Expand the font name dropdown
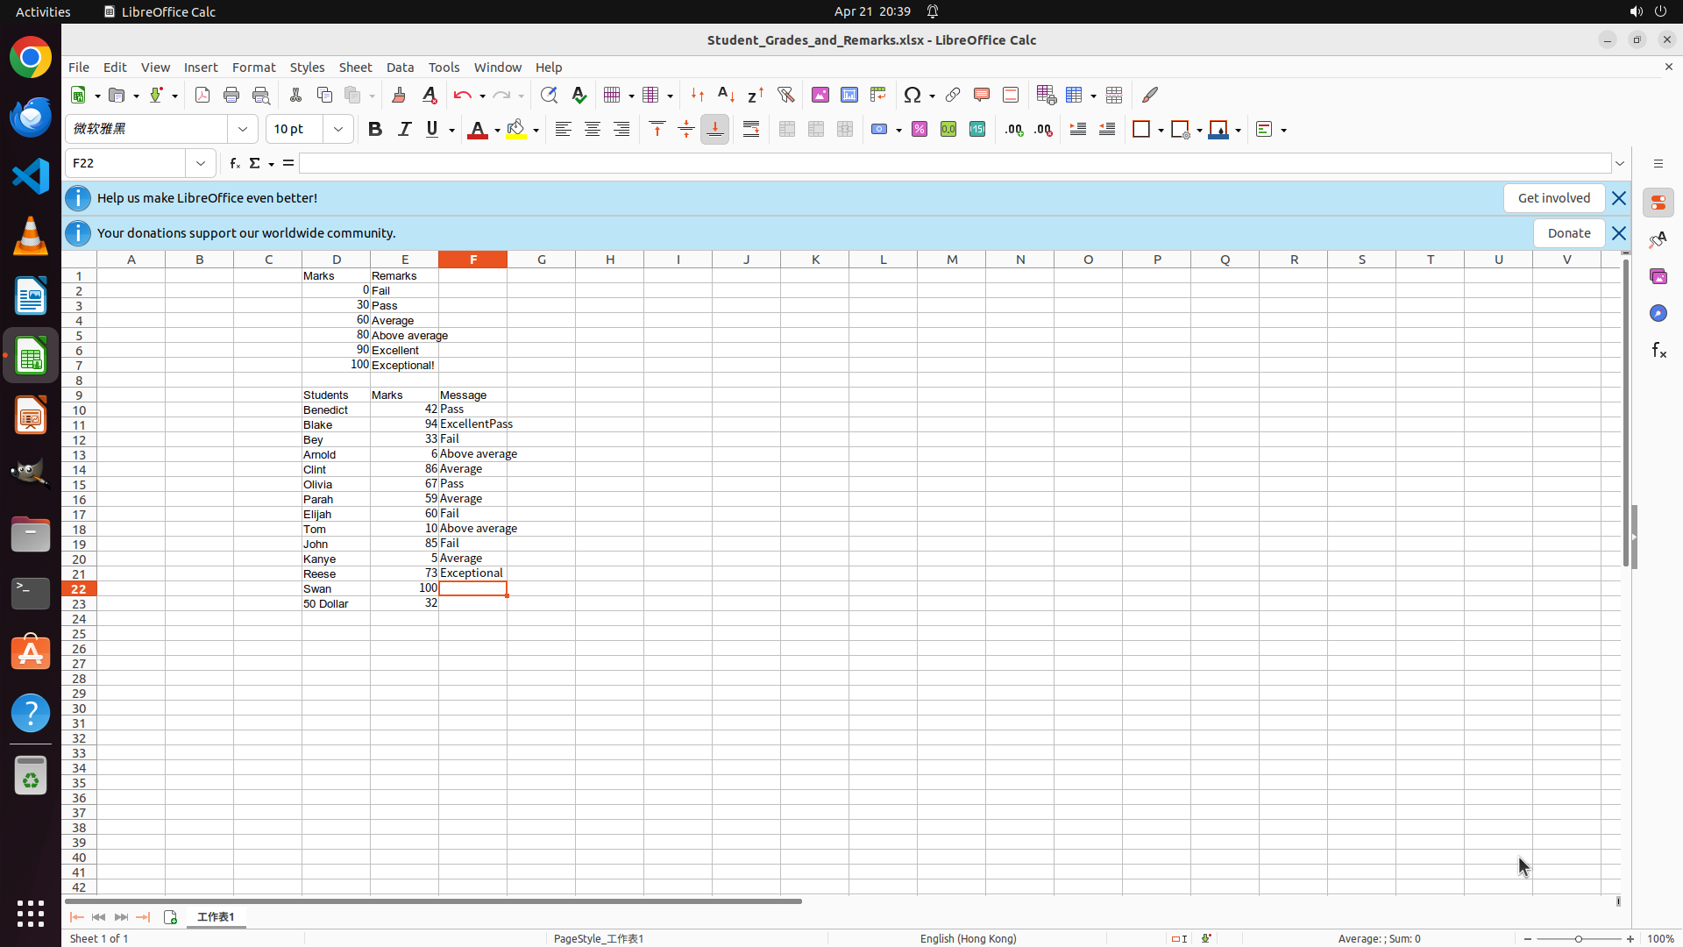This screenshot has height=947, width=1683. tap(243, 129)
